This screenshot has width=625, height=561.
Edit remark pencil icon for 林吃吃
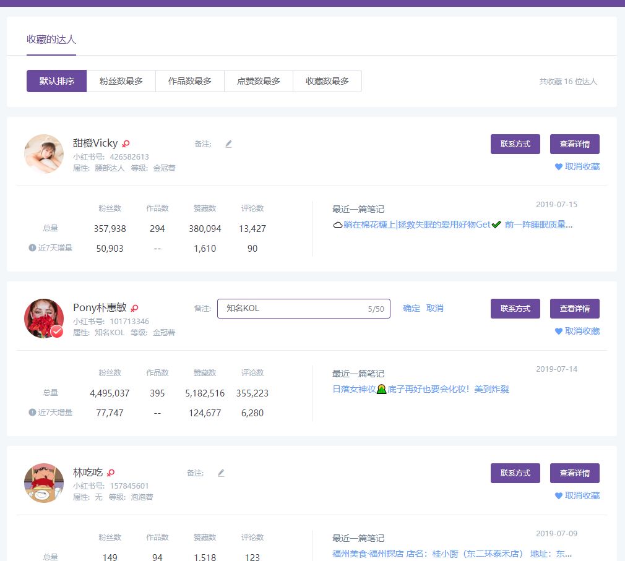(x=221, y=473)
